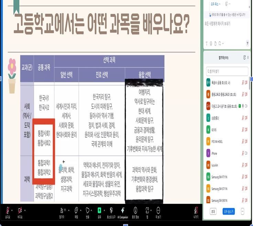Click avatar of 다운고 교사 participant

click(208, 106)
